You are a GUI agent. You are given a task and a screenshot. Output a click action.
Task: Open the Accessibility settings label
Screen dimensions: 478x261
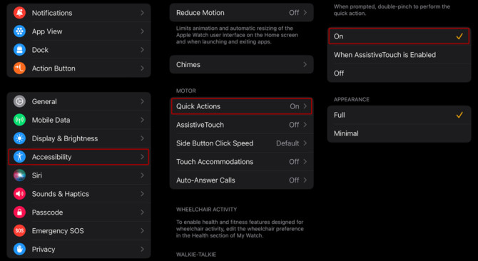point(51,157)
